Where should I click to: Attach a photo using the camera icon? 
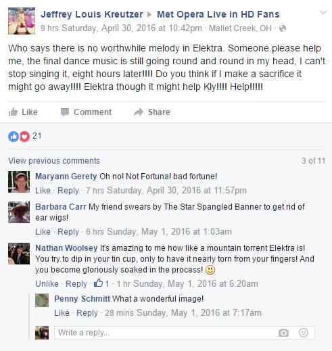pos(283,333)
